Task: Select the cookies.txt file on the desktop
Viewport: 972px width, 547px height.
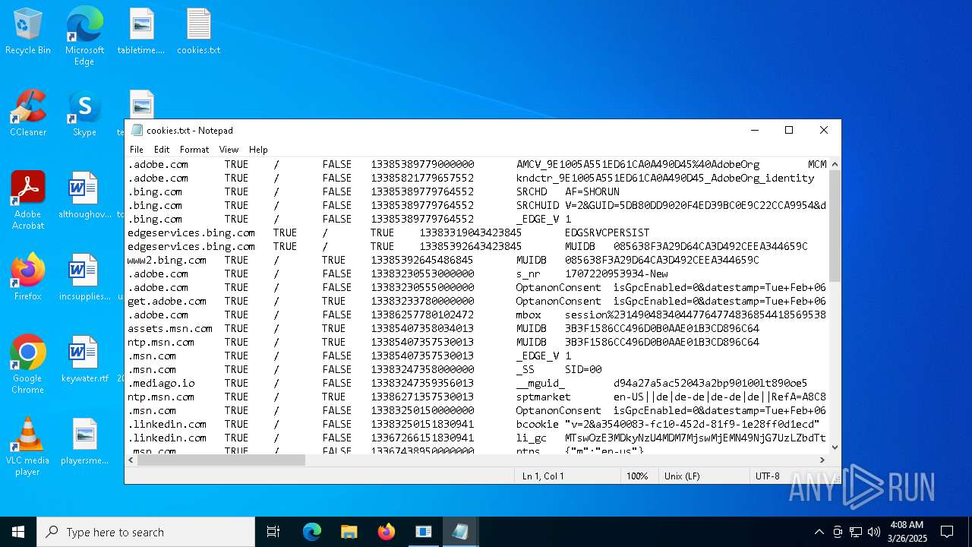Action: [199, 31]
